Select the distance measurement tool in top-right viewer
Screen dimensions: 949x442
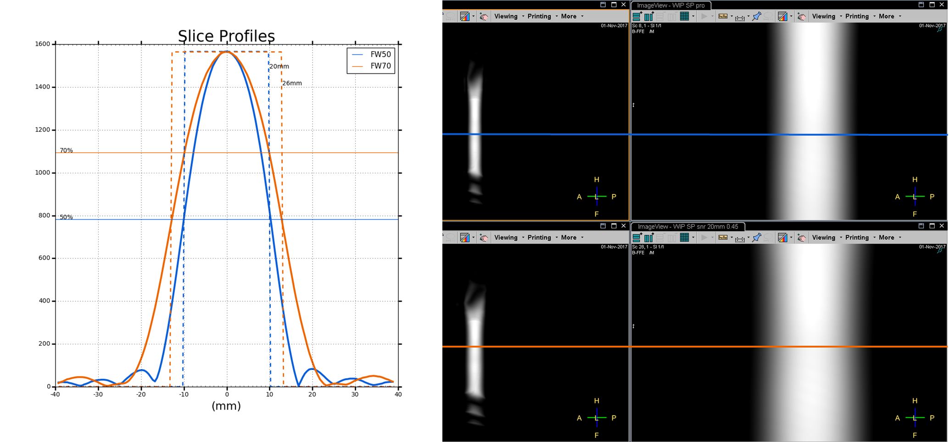point(740,17)
